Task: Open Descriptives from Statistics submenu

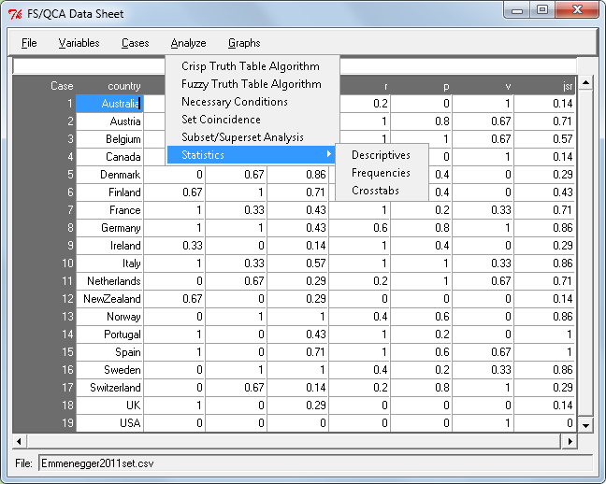Action: click(x=381, y=155)
